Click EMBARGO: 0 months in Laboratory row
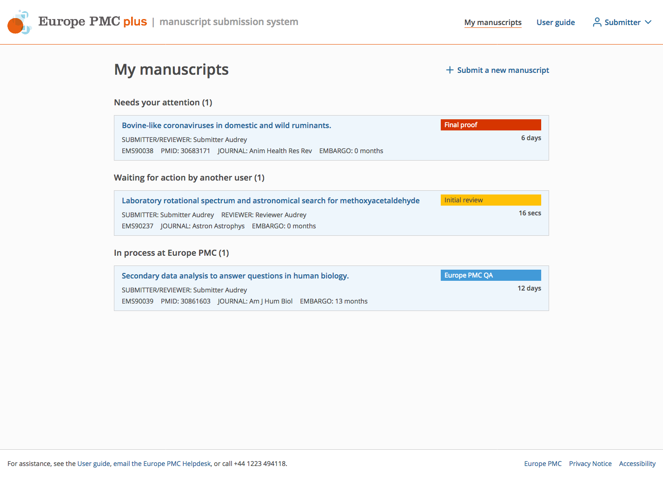 [x=284, y=226]
